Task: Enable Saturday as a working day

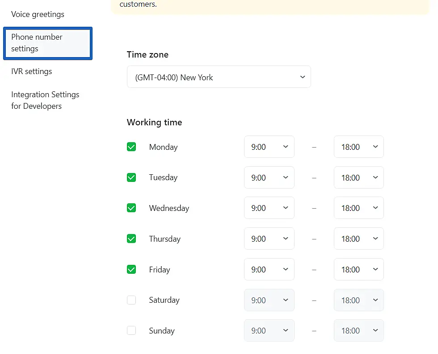Action: 131,300
